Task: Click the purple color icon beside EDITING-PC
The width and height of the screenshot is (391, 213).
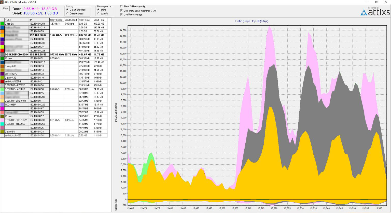Action: point(2,74)
